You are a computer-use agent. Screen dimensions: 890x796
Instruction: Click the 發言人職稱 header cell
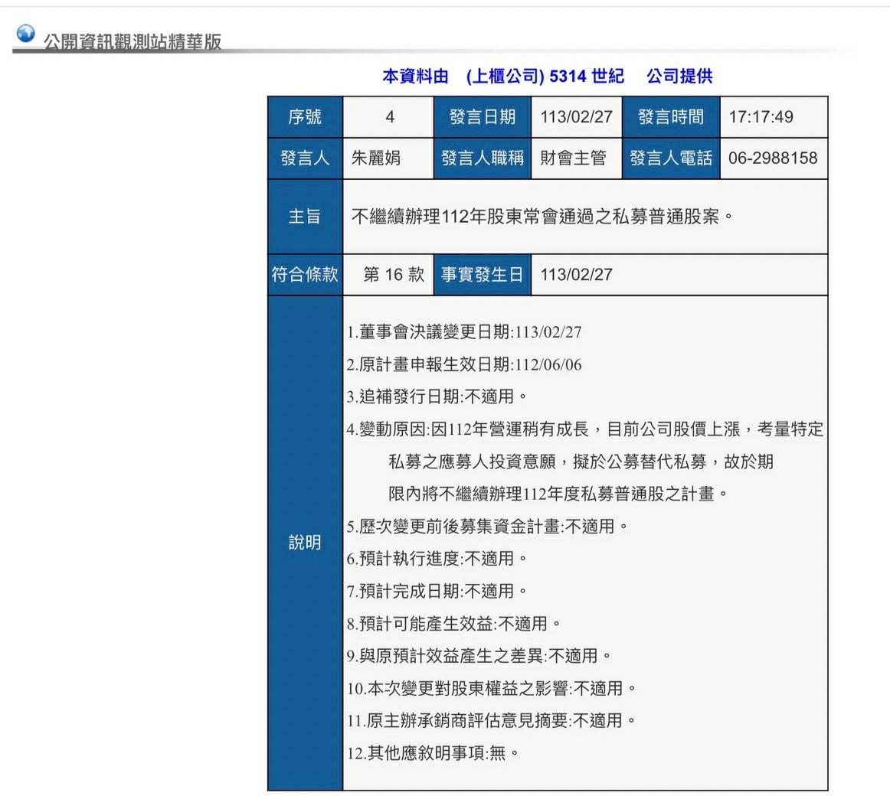point(483,158)
